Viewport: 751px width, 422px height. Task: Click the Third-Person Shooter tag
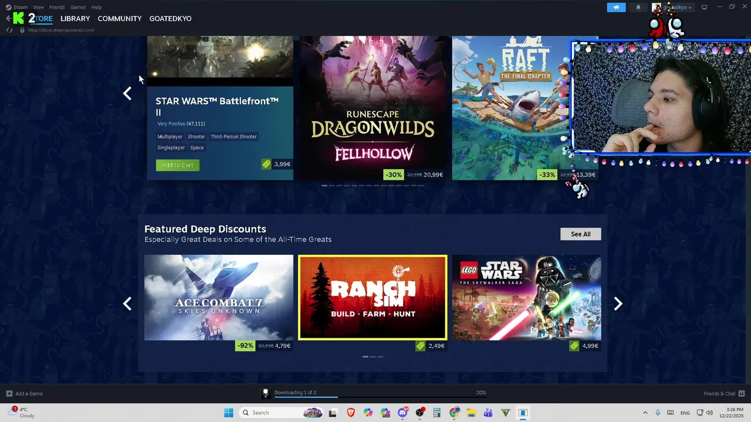[x=234, y=137]
